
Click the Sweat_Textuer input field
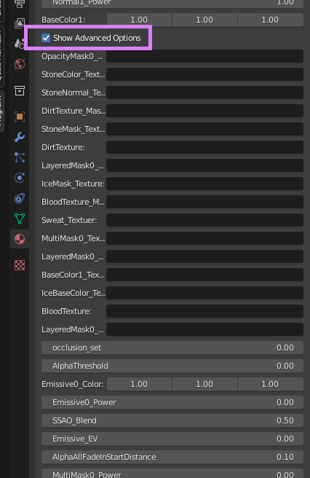(204, 220)
